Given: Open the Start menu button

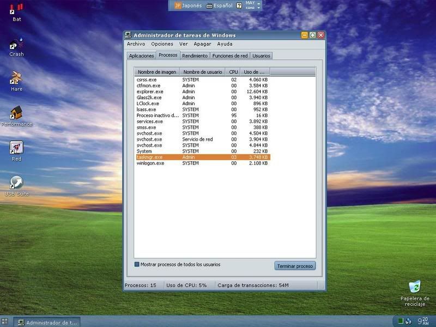Looking at the screenshot, I should pos(5,322).
